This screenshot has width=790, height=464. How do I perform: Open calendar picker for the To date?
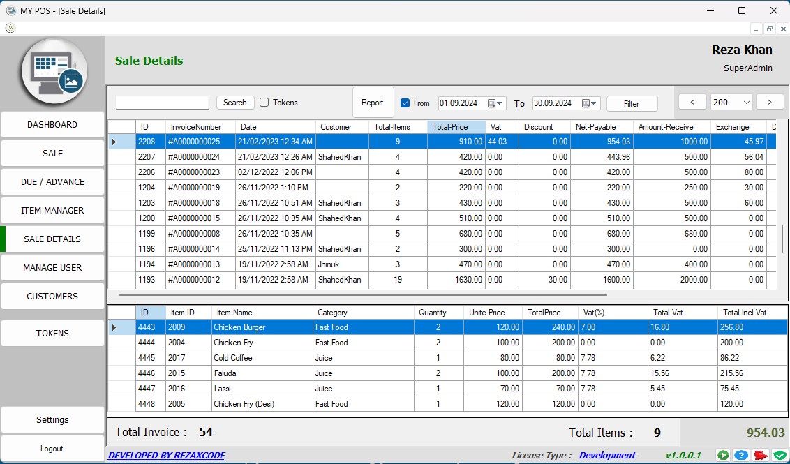coord(590,103)
